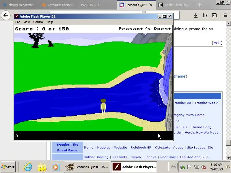Screen dimensions: 231x173
Task: Switch to the Adobe Flash Player browser tab
Action: (175, 5)
